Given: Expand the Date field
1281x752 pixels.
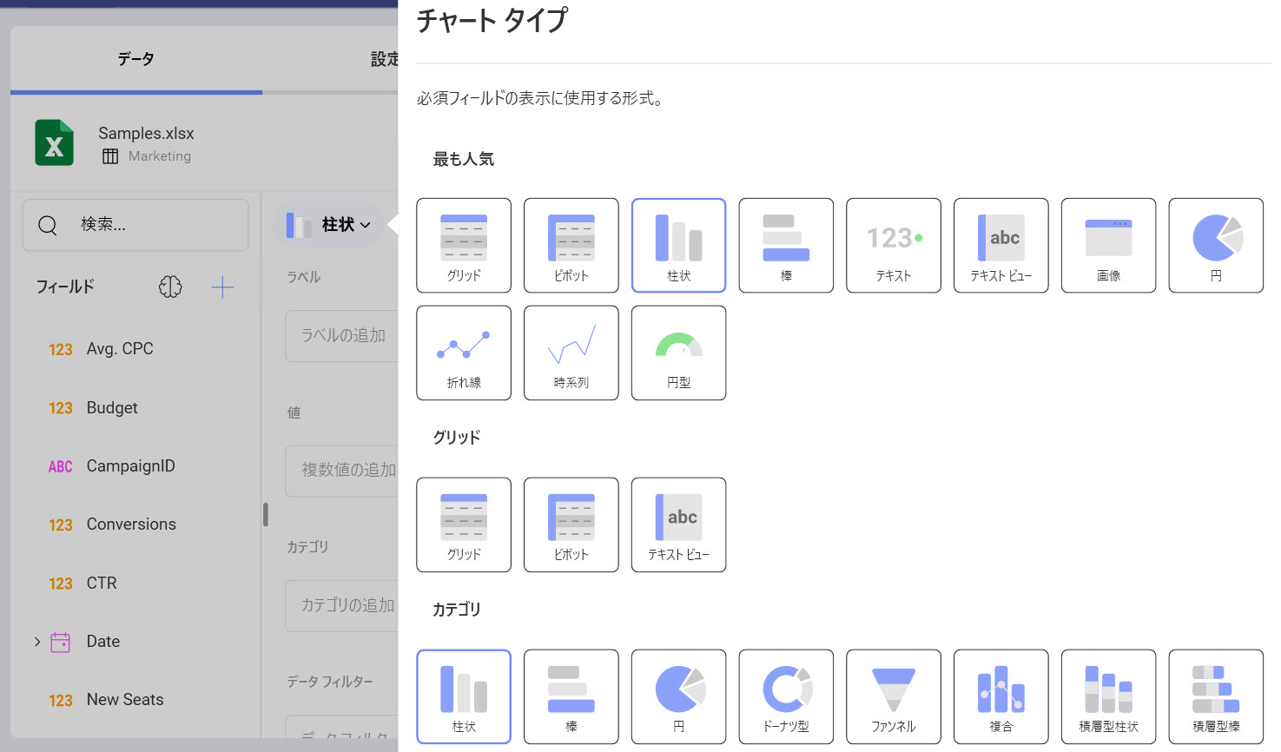Looking at the screenshot, I should click(37, 642).
